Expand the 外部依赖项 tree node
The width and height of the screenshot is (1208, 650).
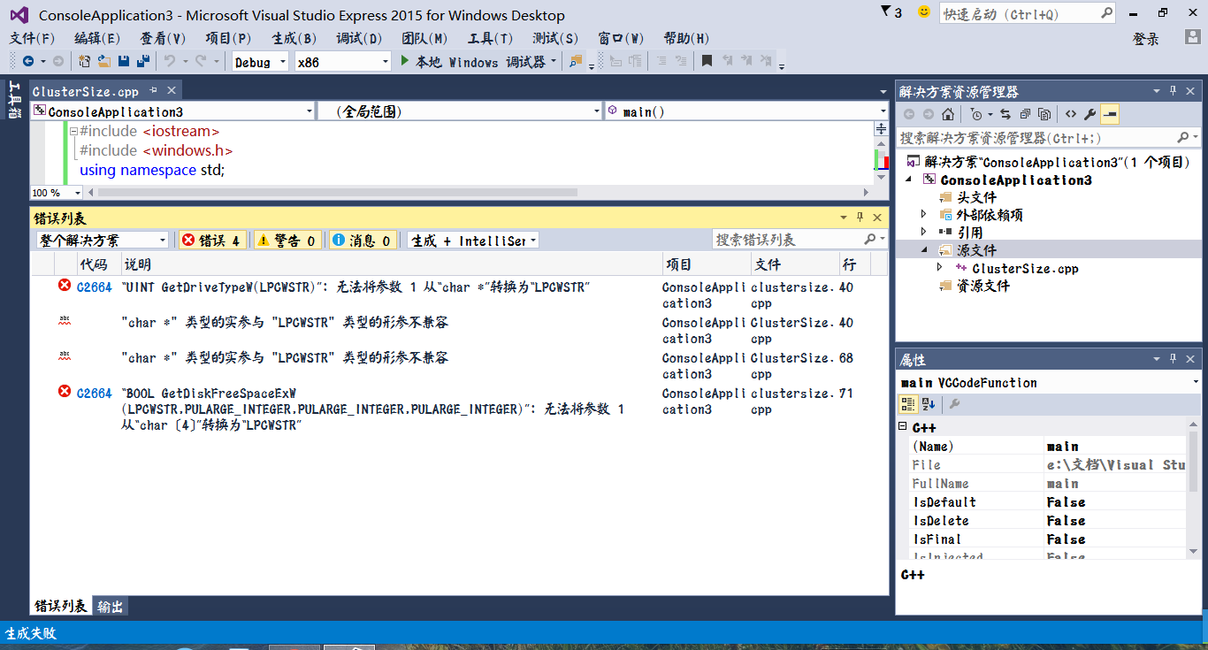click(924, 215)
